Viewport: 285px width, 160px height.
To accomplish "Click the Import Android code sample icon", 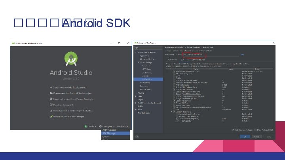I will [51, 117].
